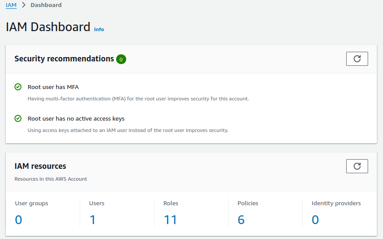Click the green check next to Root user has MFA

[x=18, y=87]
